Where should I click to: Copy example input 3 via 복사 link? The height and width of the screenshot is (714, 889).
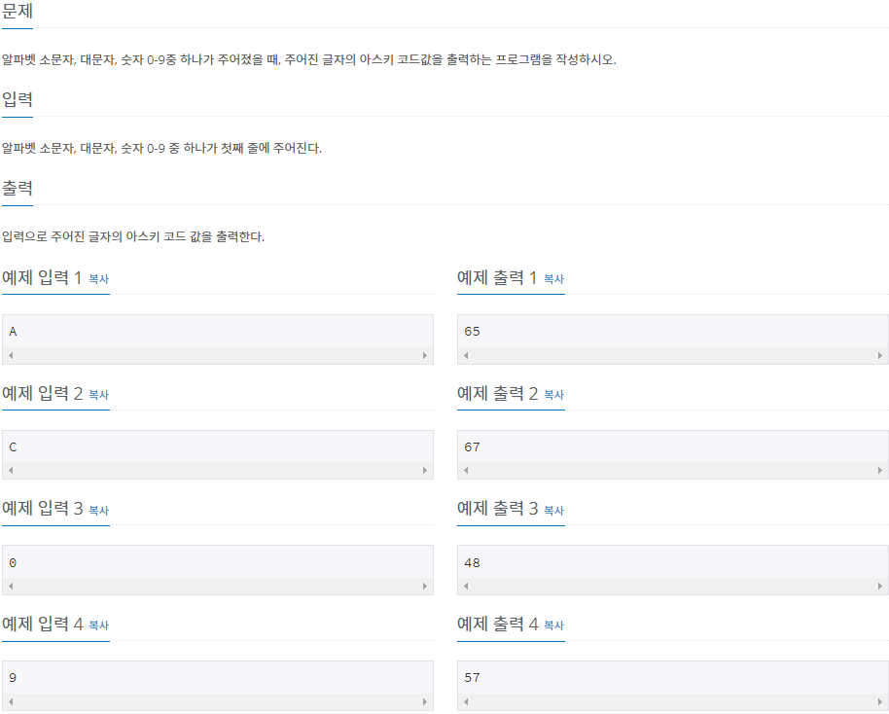coord(98,511)
